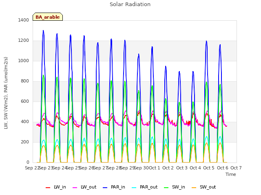
Task: Click the 200 y-axis tick label
Action: click(25, 142)
